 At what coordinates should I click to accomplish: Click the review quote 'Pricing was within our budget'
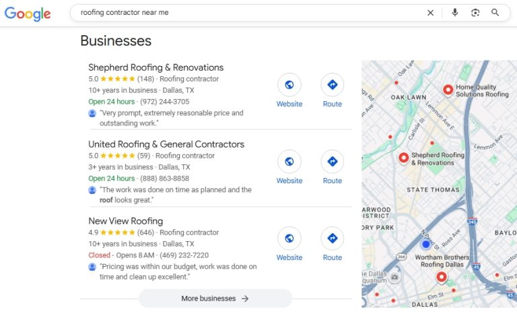coord(178,272)
